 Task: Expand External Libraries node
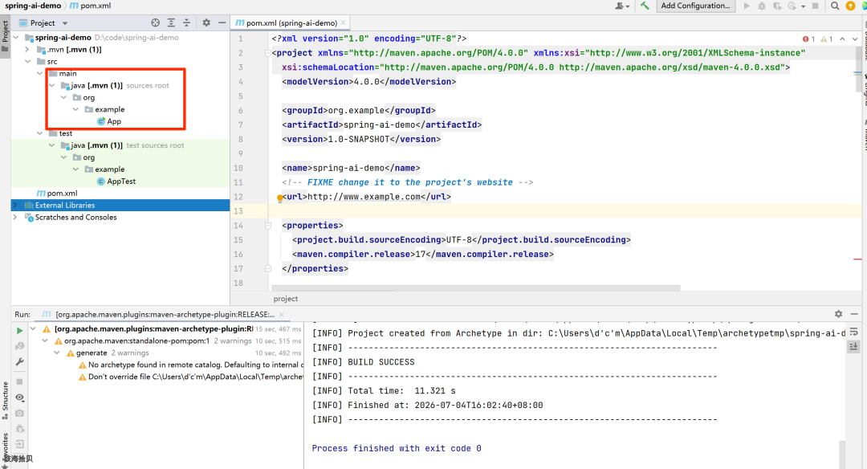pos(15,206)
